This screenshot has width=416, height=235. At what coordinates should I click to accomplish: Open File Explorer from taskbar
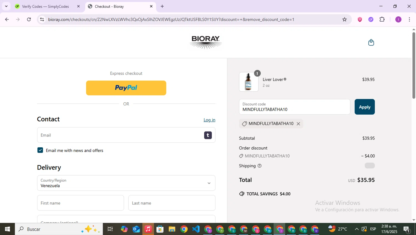tap(172, 229)
